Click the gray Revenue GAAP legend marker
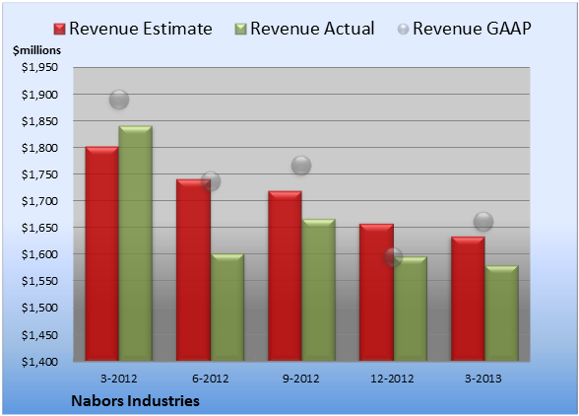 coord(403,29)
